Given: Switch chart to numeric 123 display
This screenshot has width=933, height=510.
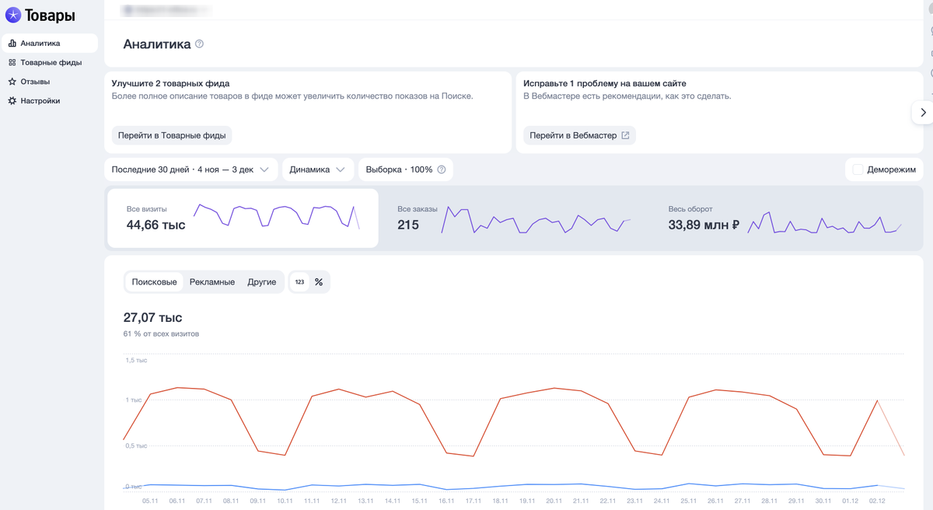Looking at the screenshot, I should 299,282.
